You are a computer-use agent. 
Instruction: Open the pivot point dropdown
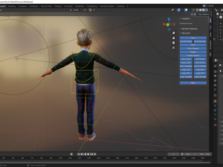click(x=85, y=10)
